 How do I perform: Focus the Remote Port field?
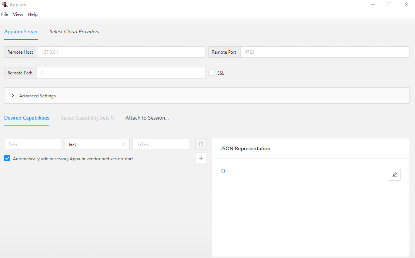(x=325, y=52)
